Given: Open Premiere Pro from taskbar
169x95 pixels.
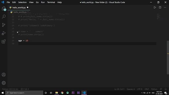Looking at the screenshot, I should [73, 93].
